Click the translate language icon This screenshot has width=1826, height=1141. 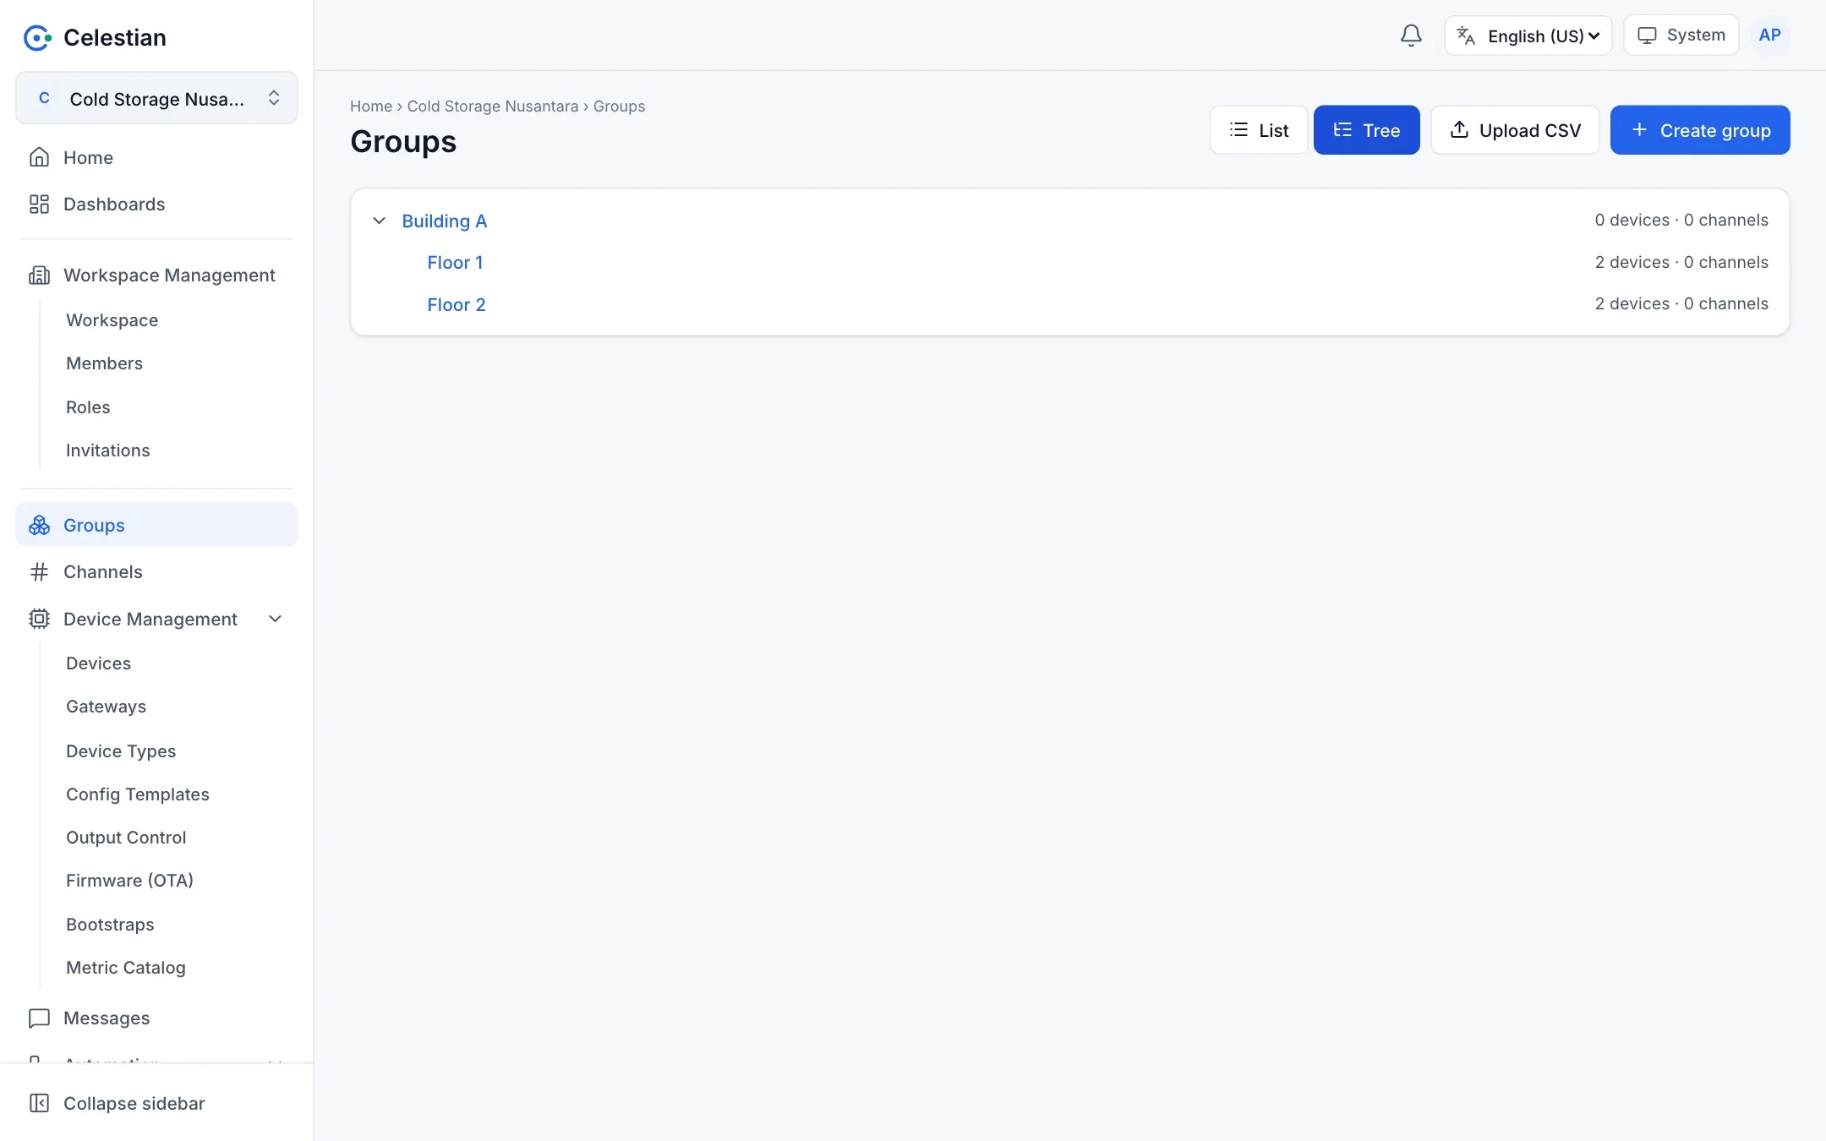[1466, 36]
